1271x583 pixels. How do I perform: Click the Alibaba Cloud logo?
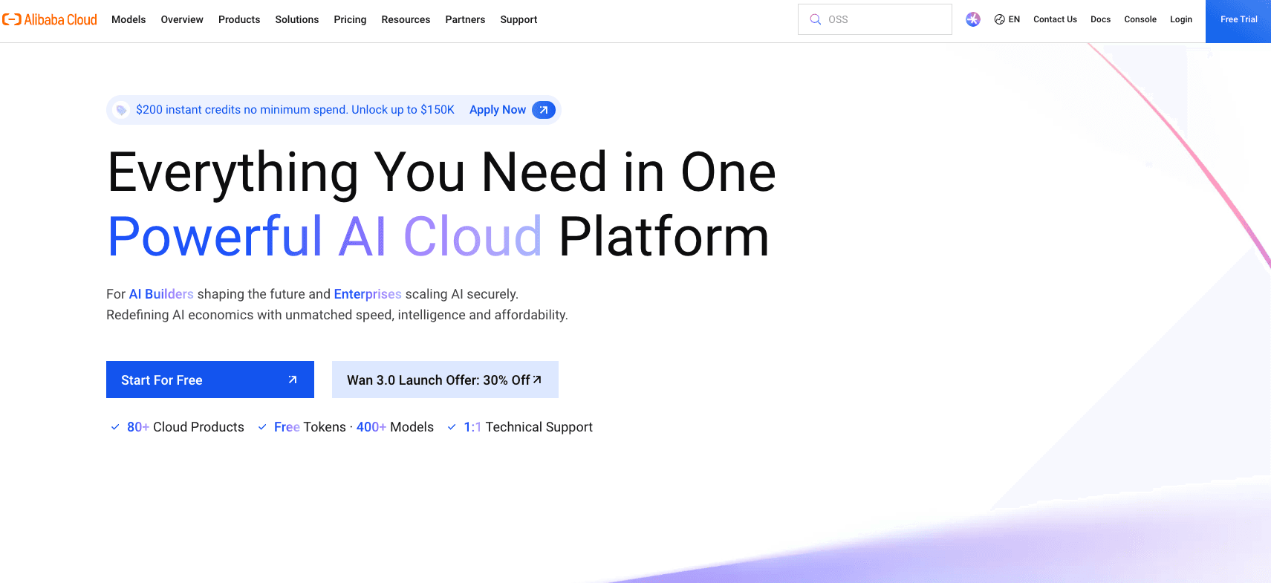(x=50, y=19)
